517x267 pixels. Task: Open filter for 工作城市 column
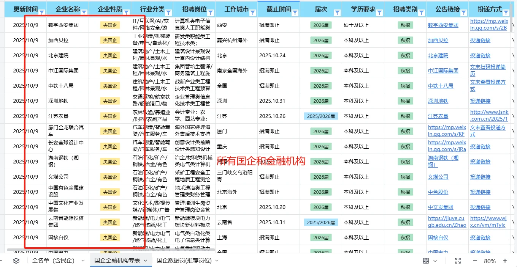click(x=253, y=13)
